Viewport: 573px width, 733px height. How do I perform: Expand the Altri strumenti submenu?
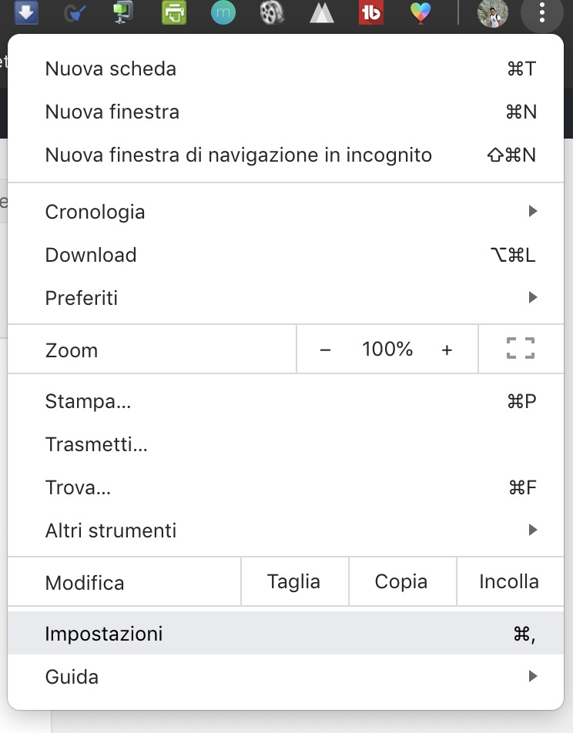click(286, 531)
